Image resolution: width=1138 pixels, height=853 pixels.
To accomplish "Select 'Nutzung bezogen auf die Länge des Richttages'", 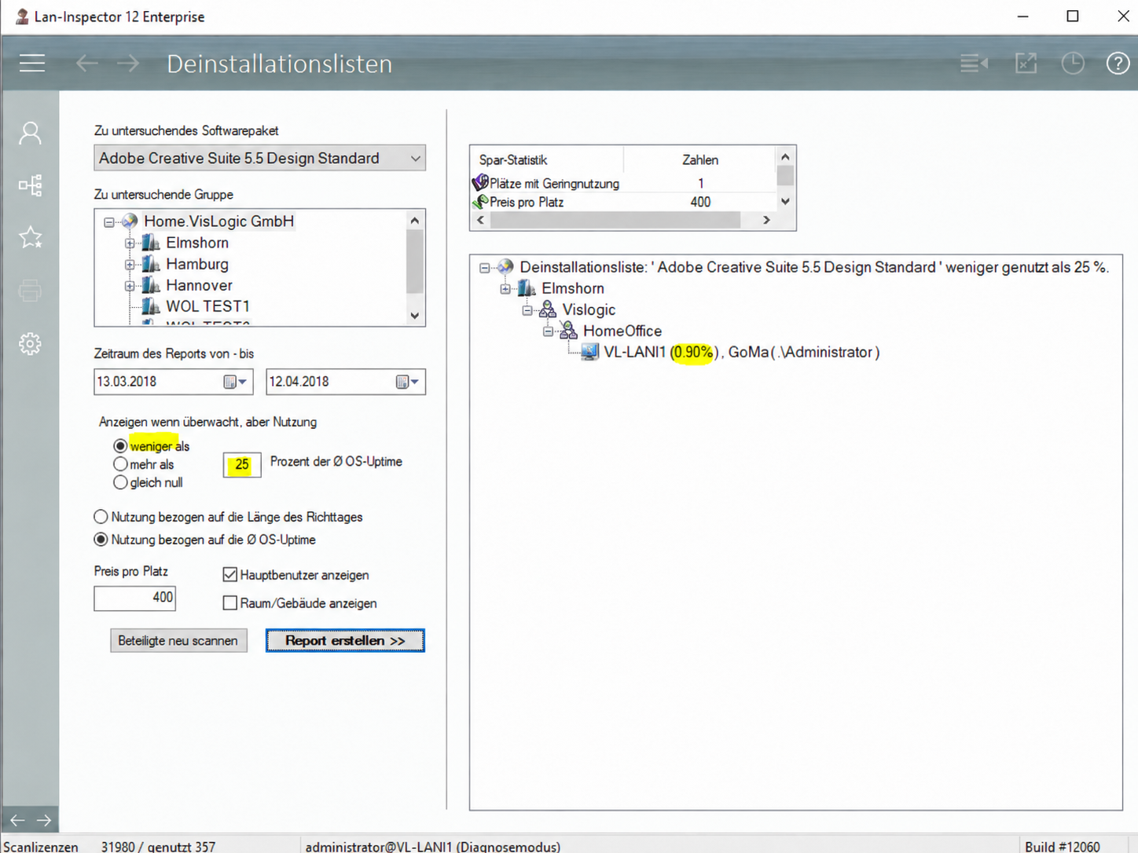I will [101, 517].
